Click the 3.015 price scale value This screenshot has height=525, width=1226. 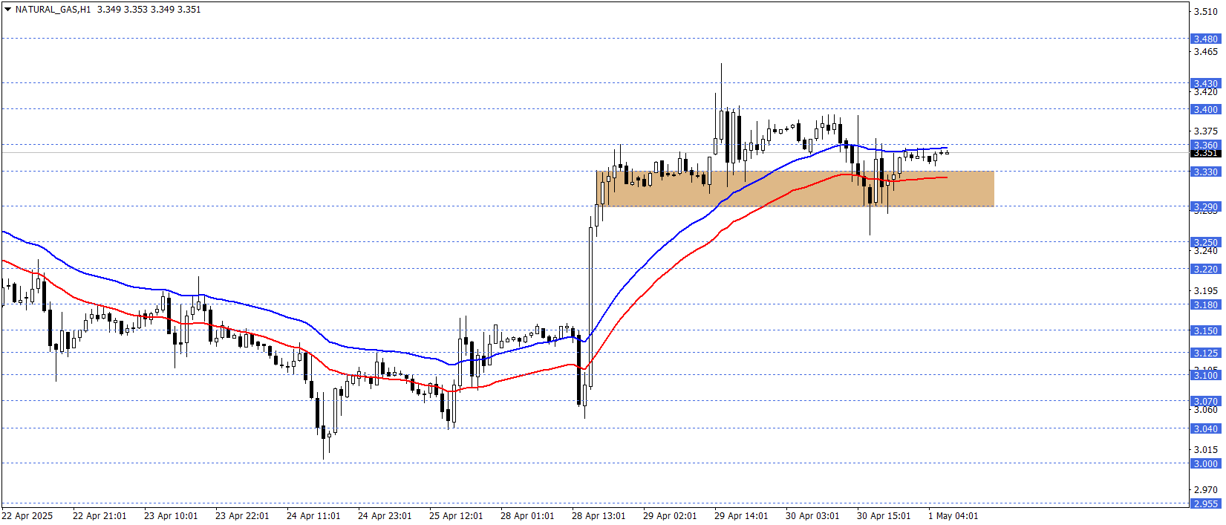[x=1205, y=449]
